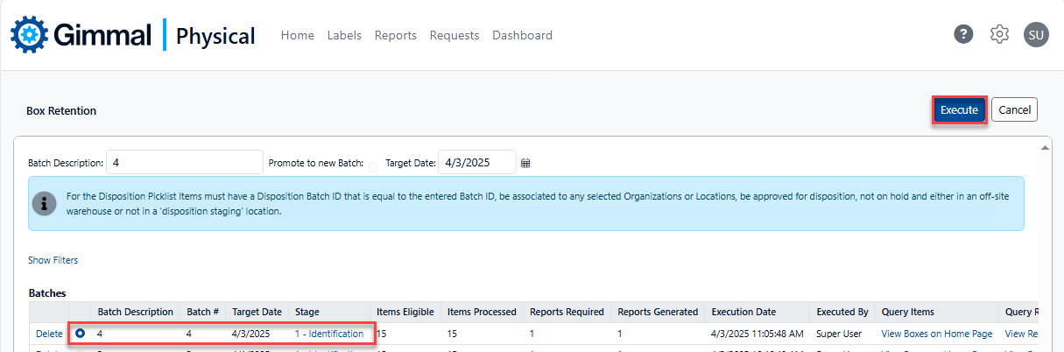
Task: Open the Reports menu
Action: (x=395, y=35)
